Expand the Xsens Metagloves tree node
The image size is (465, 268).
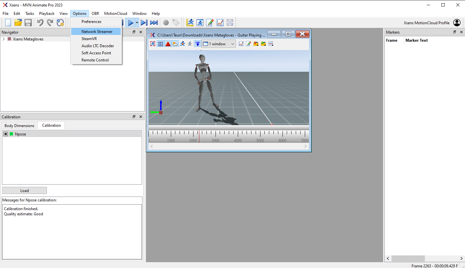tap(4, 39)
